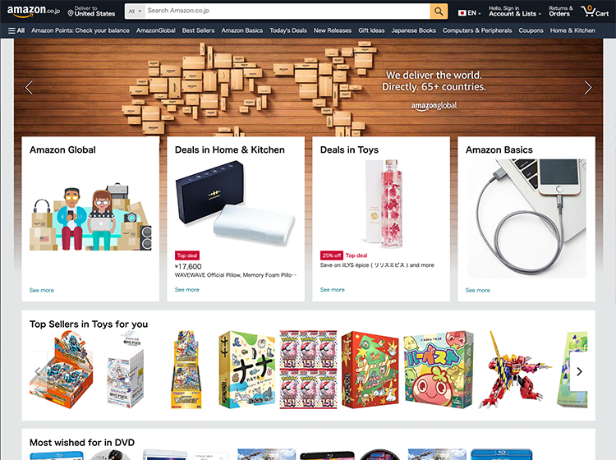616x460 pixels.
Task: Click See more under Deals in Toys
Action: (333, 289)
